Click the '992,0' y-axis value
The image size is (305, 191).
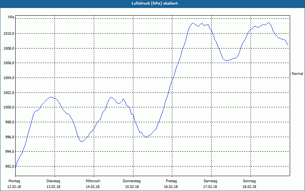(x=10, y=166)
